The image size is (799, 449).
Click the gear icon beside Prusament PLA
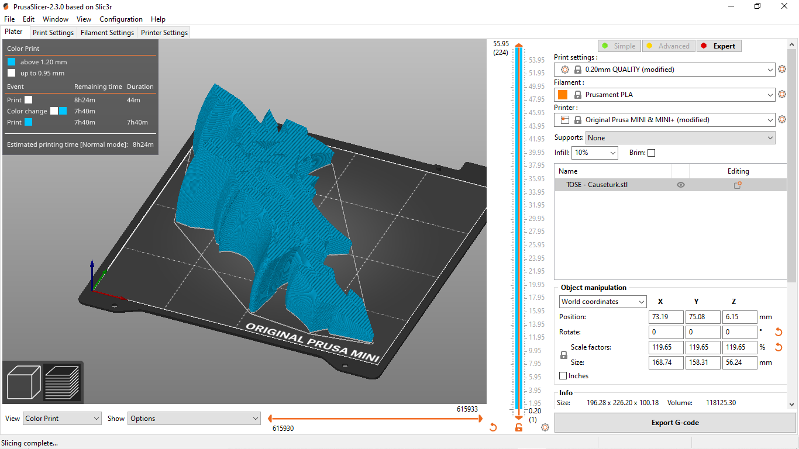click(782, 95)
